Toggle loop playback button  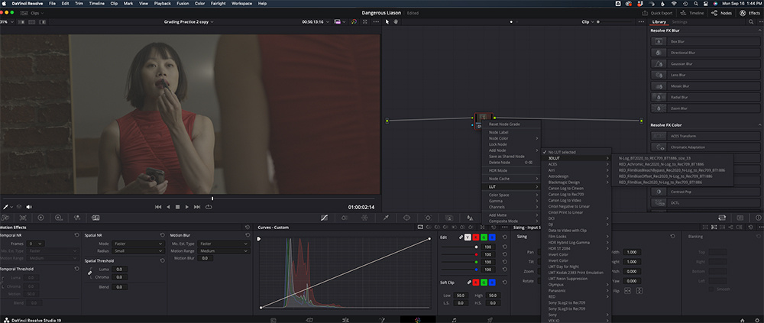coord(209,207)
